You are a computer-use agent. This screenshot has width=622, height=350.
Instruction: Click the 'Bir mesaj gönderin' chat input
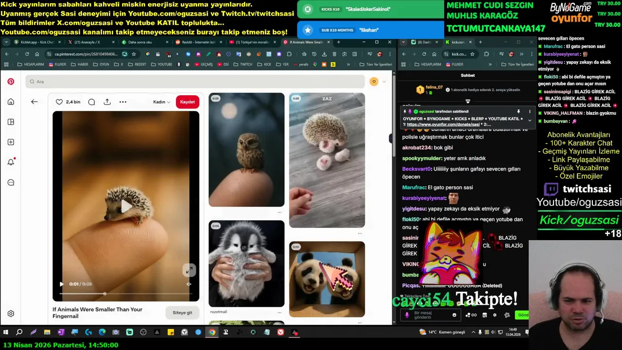click(x=432, y=315)
